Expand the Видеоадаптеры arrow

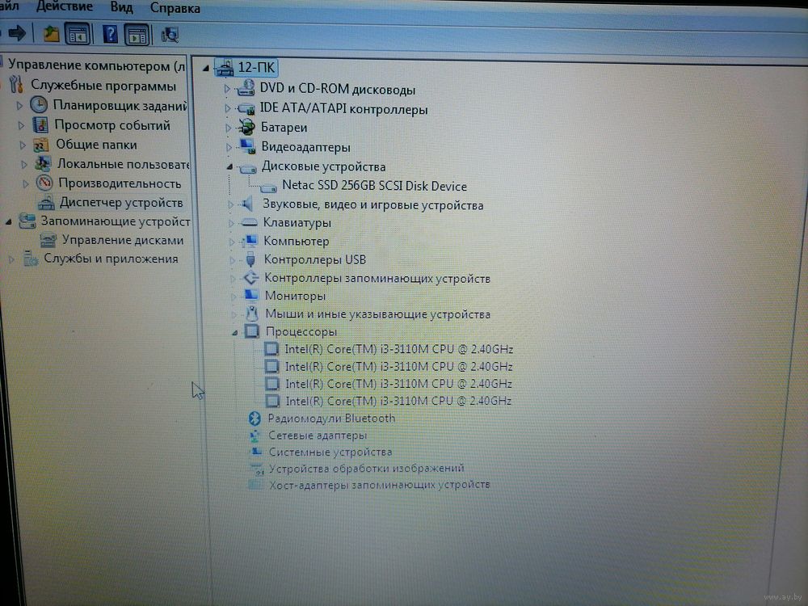[229, 147]
